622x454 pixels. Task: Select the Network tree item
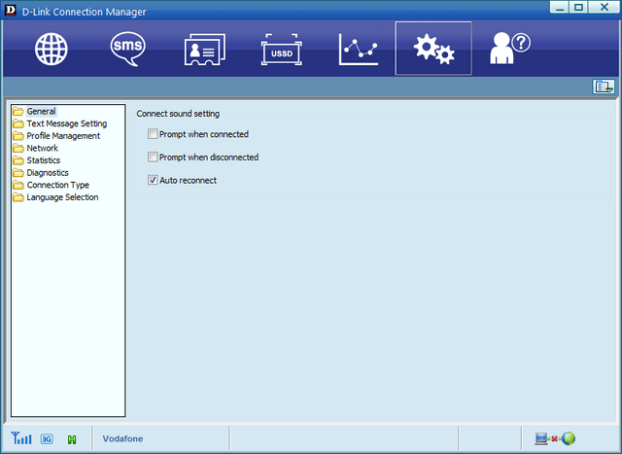42,148
